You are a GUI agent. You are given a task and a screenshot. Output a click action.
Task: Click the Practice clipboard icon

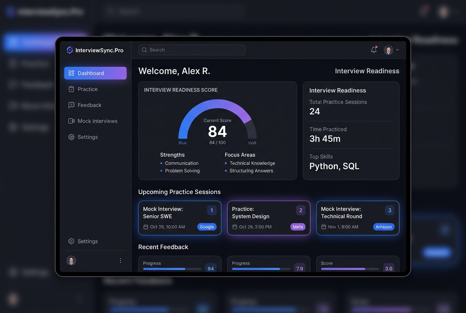click(72, 89)
